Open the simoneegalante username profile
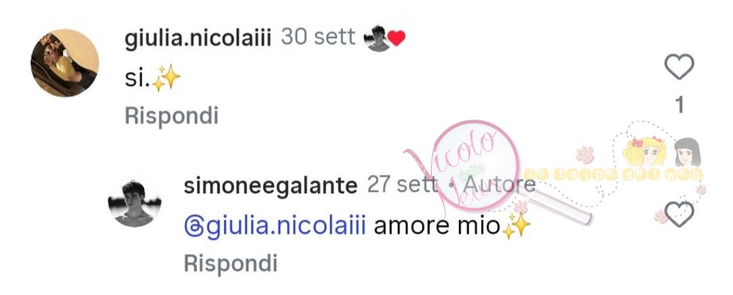 271,186
